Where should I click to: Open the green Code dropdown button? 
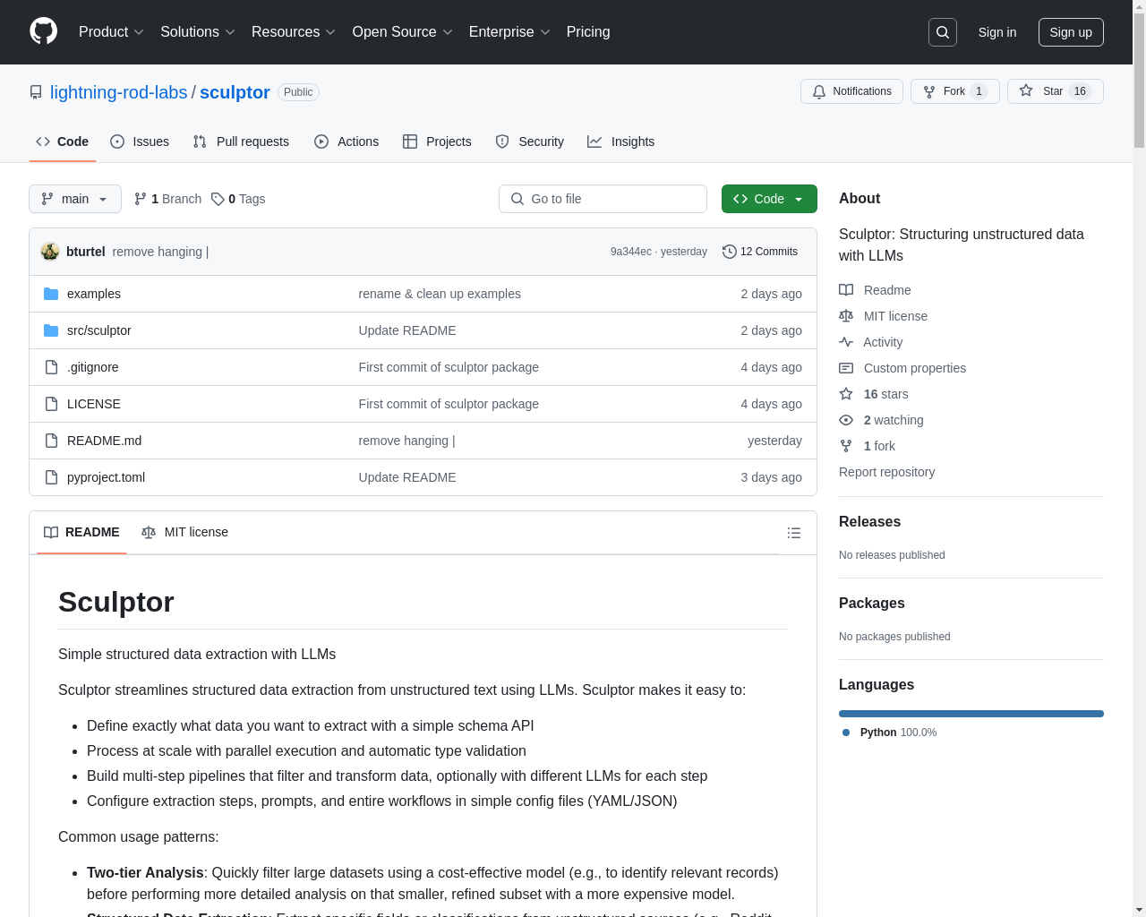click(769, 199)
